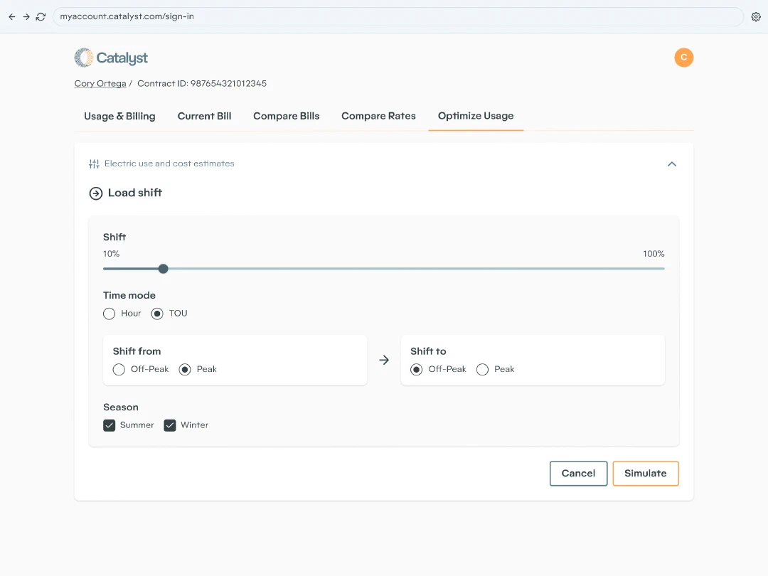Click the sliders icon beside Electric use
The height and width of the screenshot is (576, 768).
tap(94, 164)
